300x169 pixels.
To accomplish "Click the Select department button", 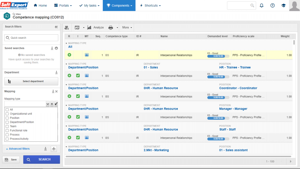I will tap(31, 81).
